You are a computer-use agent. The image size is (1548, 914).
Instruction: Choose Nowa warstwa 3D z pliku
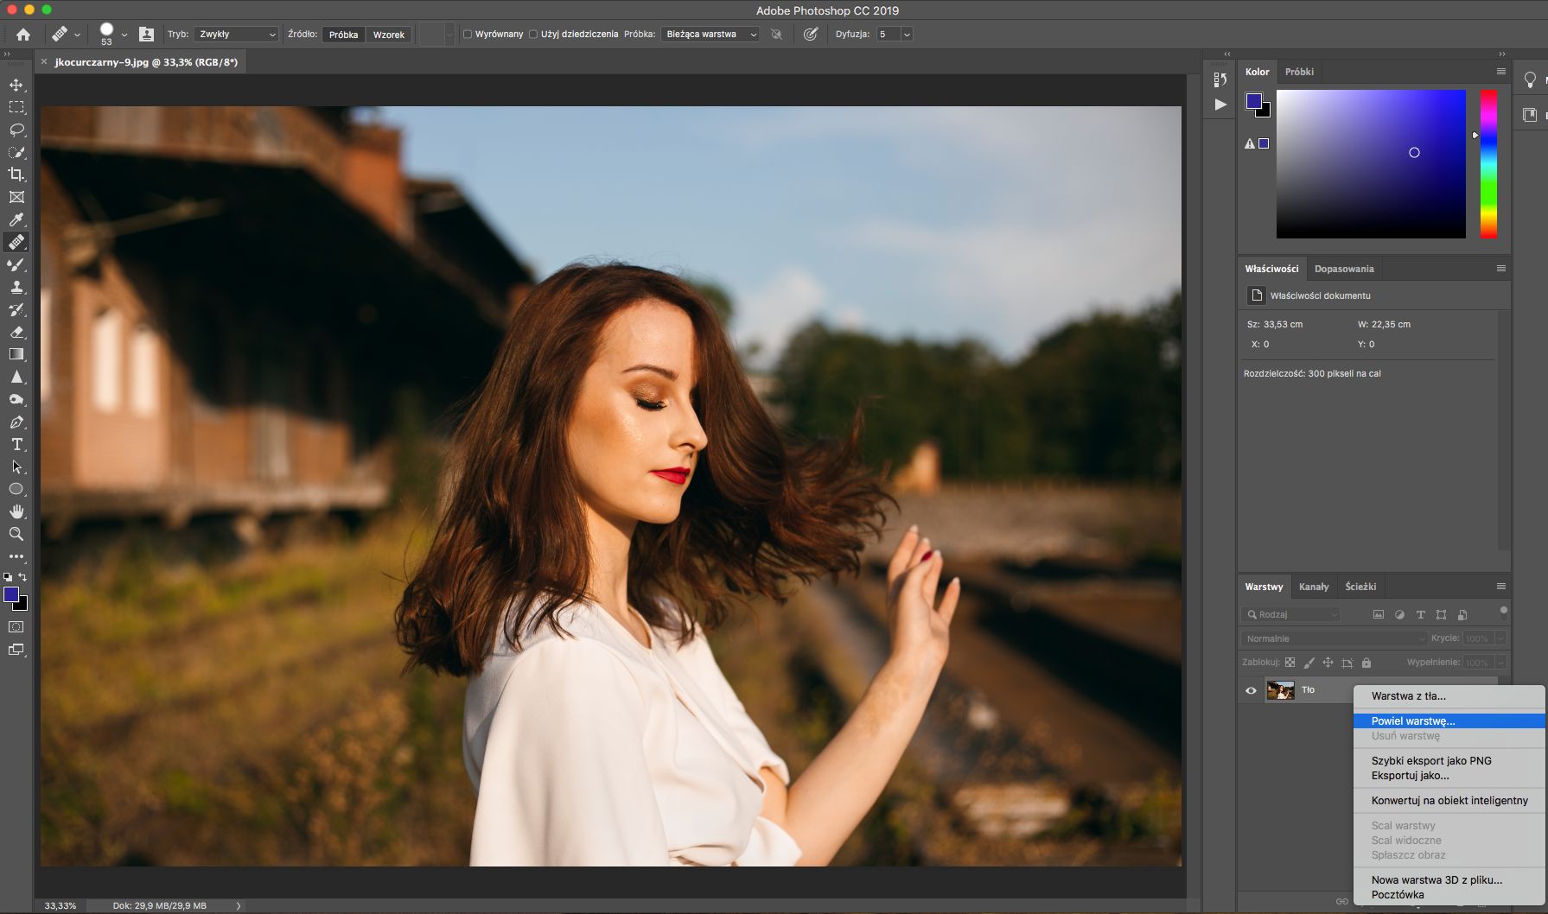[x=1449, y=880]
